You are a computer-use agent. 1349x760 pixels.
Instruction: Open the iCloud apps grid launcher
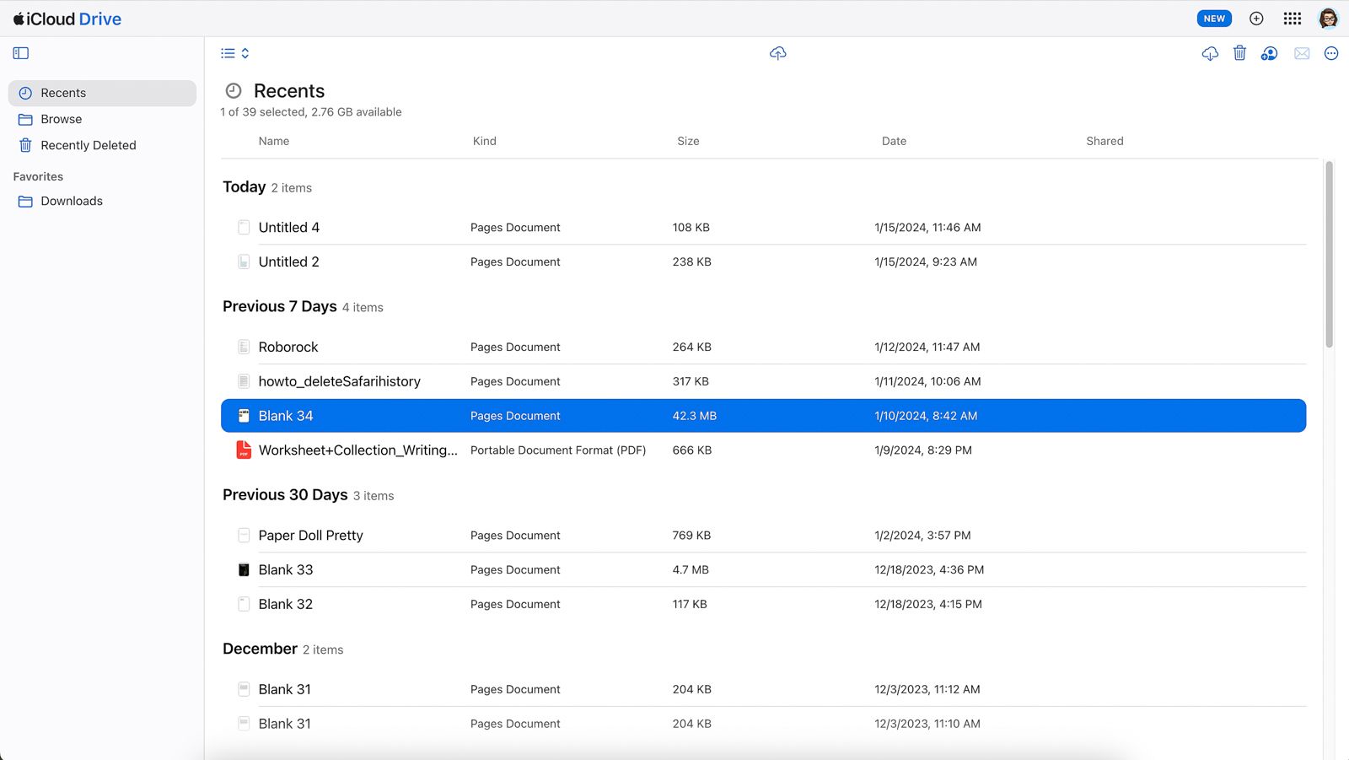click(x=1293, y=19)
